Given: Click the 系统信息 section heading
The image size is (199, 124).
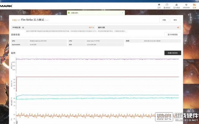Looking at the screenshot, I should (15, 34).
